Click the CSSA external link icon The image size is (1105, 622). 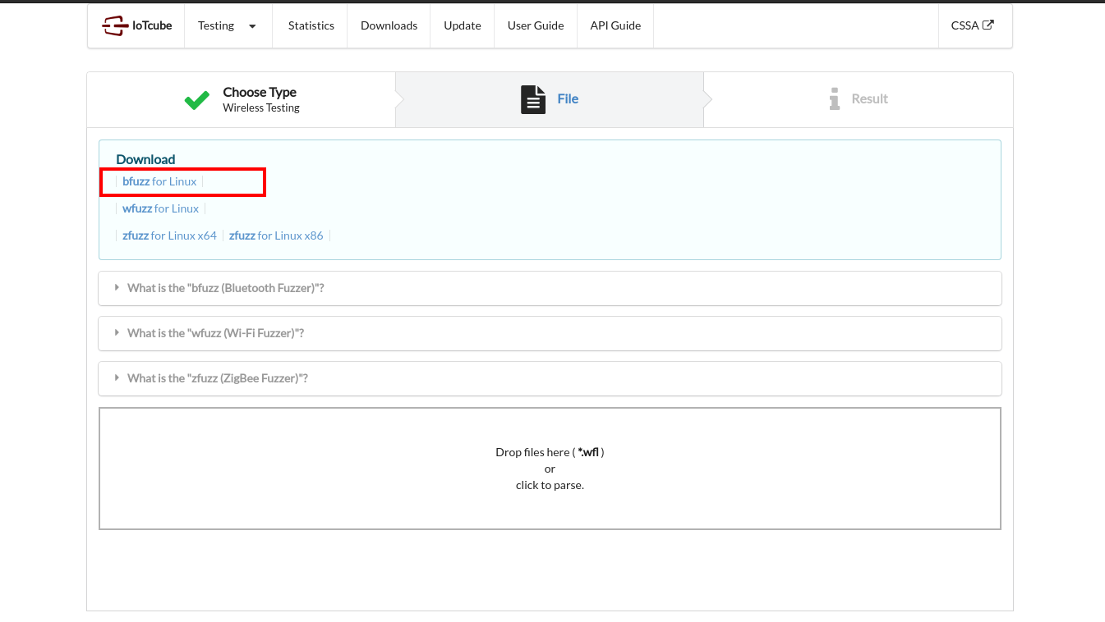988,25
